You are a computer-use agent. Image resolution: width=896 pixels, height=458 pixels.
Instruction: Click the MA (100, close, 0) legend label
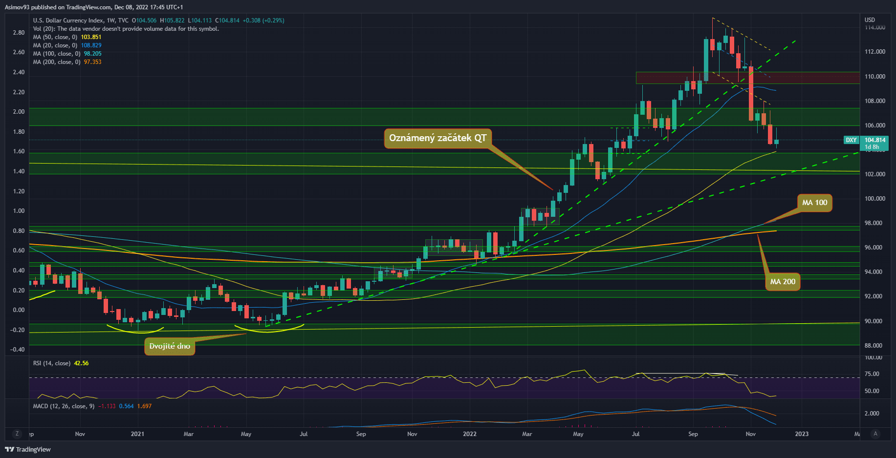[x=56, y=54]
